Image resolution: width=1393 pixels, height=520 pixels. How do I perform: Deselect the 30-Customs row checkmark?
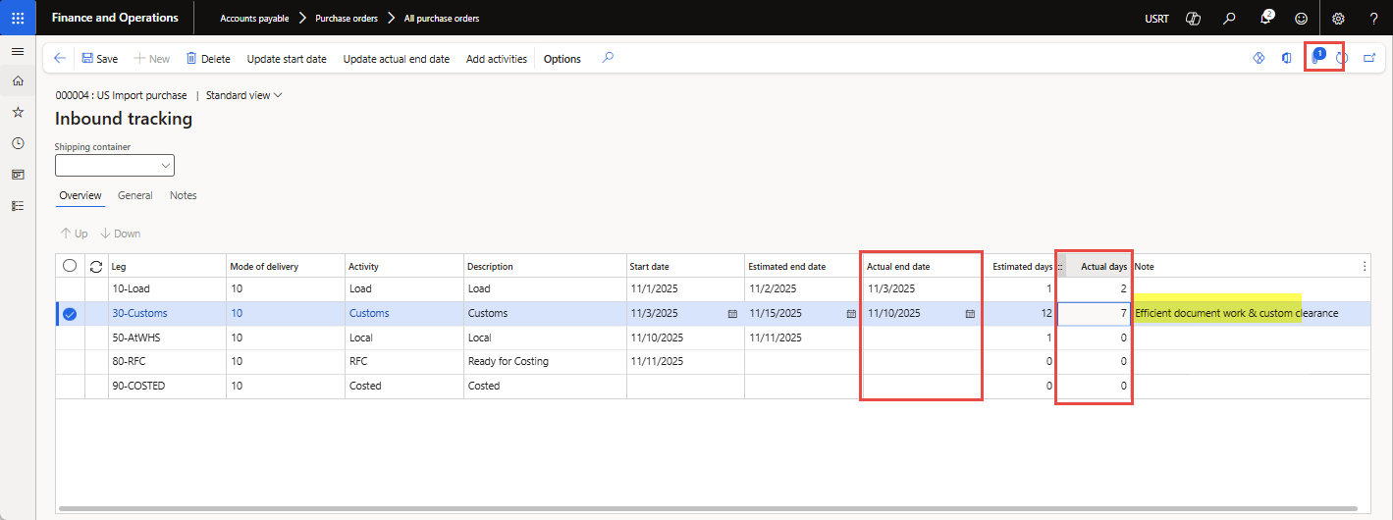pyautogui.click(x=70, y=314)
